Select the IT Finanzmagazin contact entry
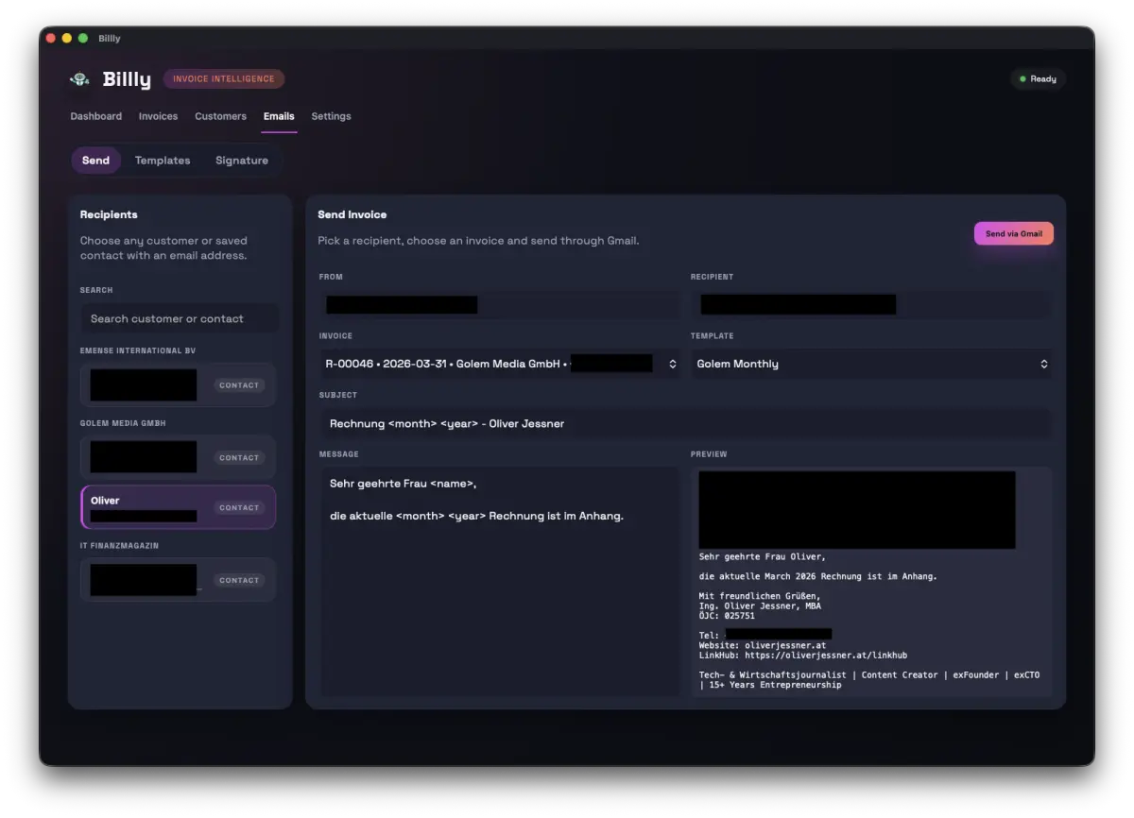The width and height of the screenshot is (1134, 818). point(179,580)
